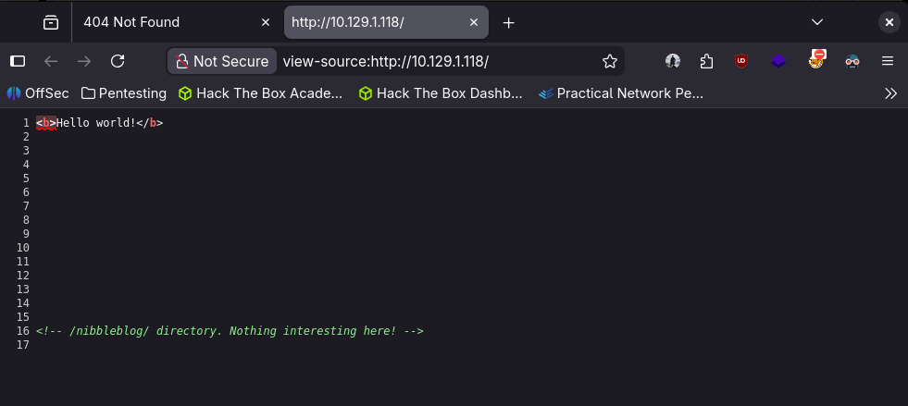The width and height of the screenshot is (908, 406).
Task: Open the OffSec bookmark
Action: coord(38,92)
